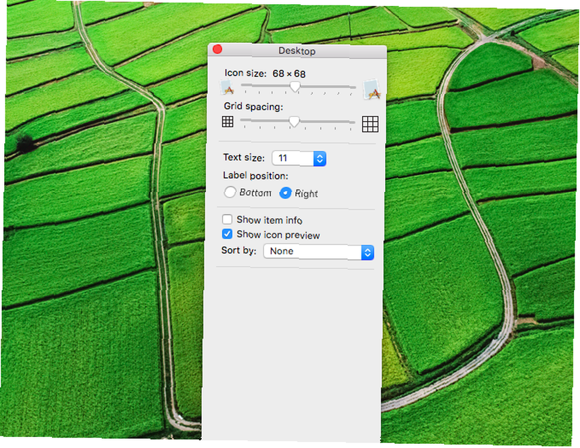Disable Show icon preview checkbox
Image resolution: width=580 pixels, height=448 pixels.
(227, 234)
